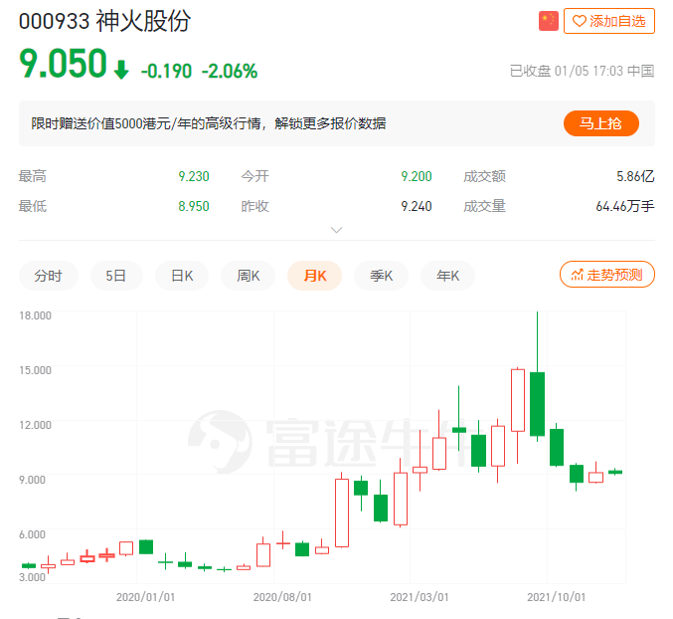Click the 2021/03/01 date label
The image size is (673, 619).
(420, 597)
